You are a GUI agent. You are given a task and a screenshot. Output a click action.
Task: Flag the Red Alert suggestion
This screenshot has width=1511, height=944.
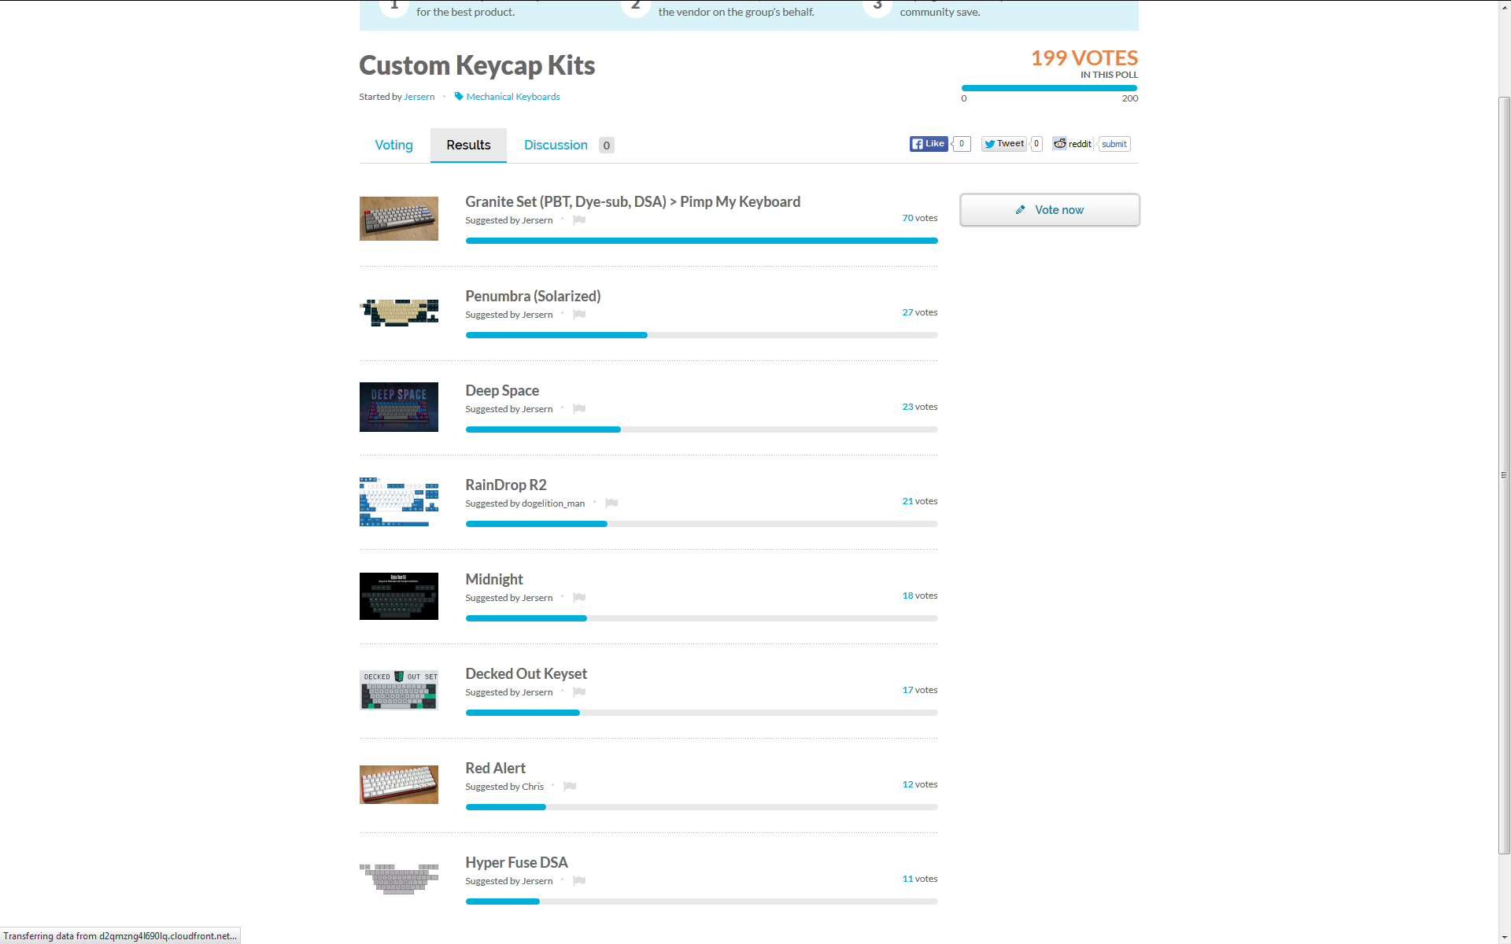tap(570, 787)
